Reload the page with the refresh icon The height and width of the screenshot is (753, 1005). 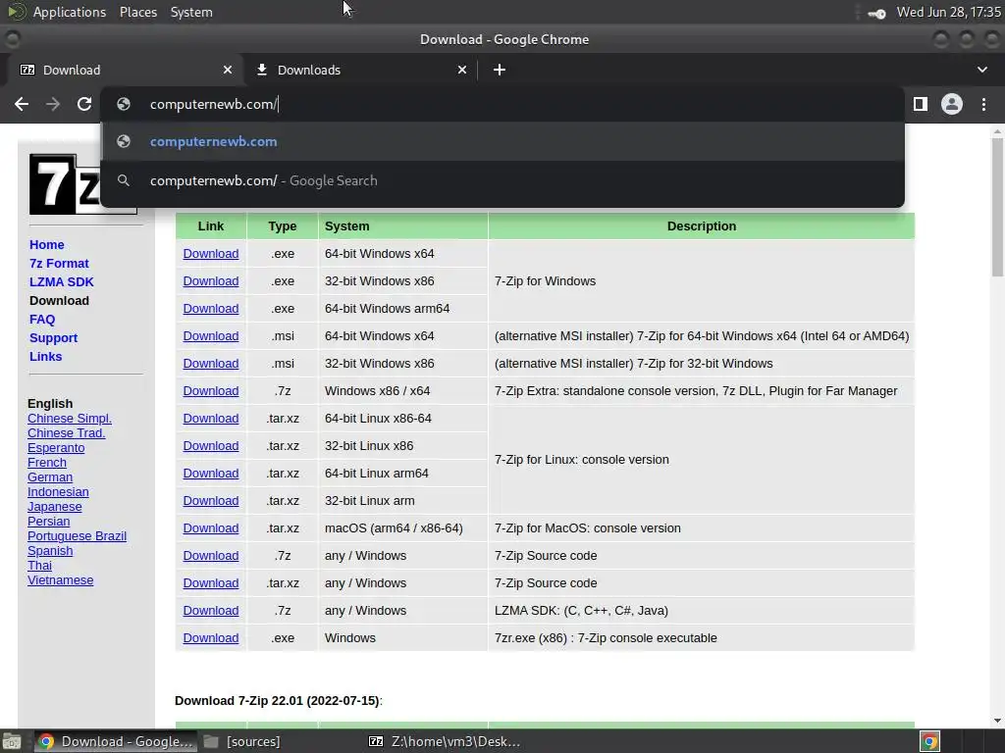coord(84,104)
